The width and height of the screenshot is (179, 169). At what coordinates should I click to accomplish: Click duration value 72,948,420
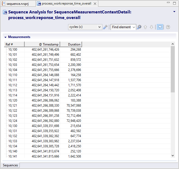click(74, 121)
